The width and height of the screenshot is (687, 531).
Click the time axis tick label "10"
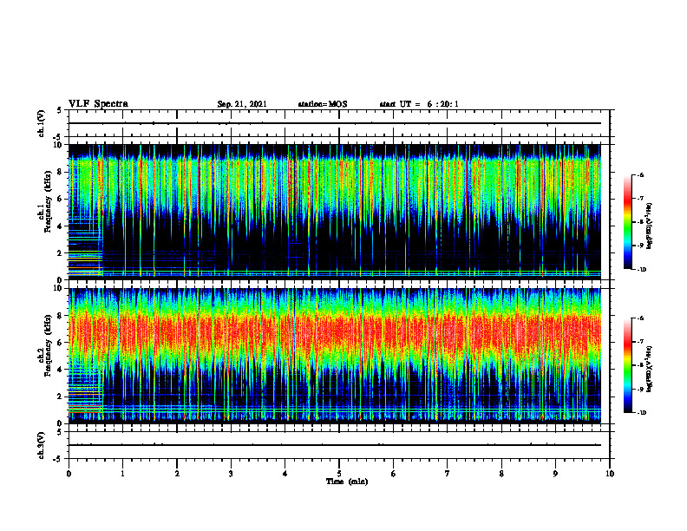(x=610, y=474)
